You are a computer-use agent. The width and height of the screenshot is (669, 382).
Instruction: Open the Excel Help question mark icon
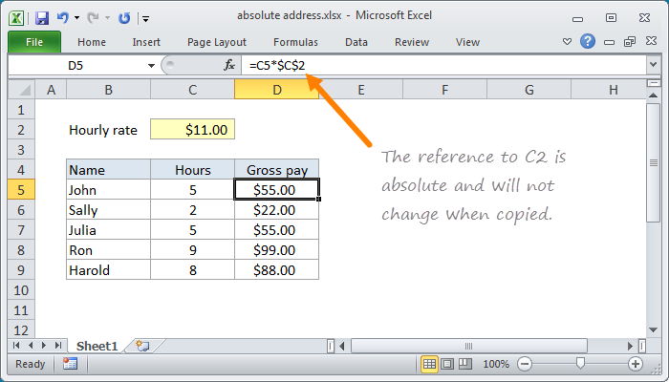(588, 42)
